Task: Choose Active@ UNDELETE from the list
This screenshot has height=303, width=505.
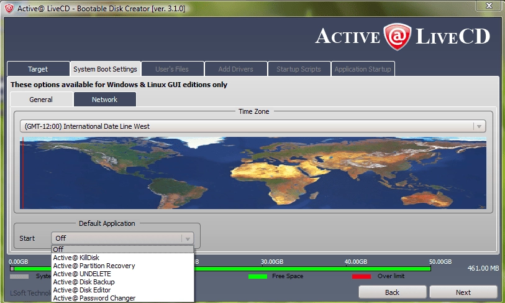Action: click(x=123, y=274)
